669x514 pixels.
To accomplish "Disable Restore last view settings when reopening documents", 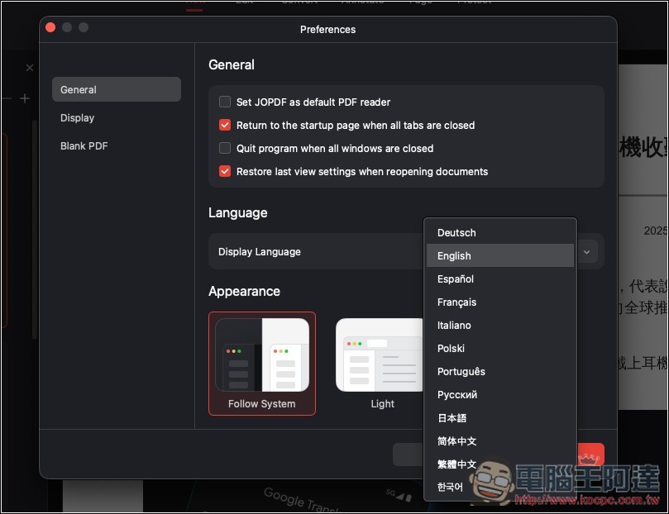I will coord(224,171).
